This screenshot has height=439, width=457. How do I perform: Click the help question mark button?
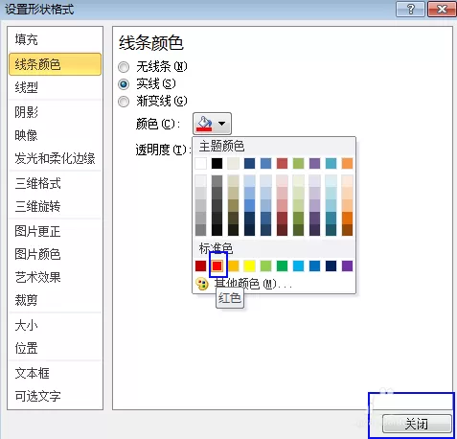point(410,9)
